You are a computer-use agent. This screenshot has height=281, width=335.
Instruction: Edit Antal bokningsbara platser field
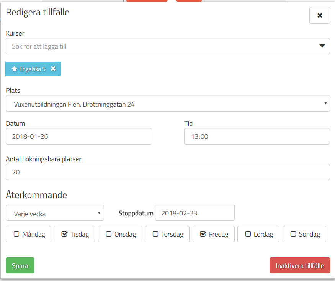click(x=168, y=172)
